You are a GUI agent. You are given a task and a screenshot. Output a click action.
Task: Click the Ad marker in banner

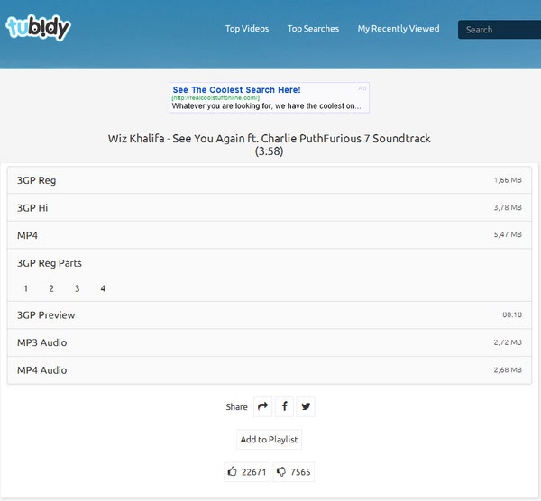point(362,88)
